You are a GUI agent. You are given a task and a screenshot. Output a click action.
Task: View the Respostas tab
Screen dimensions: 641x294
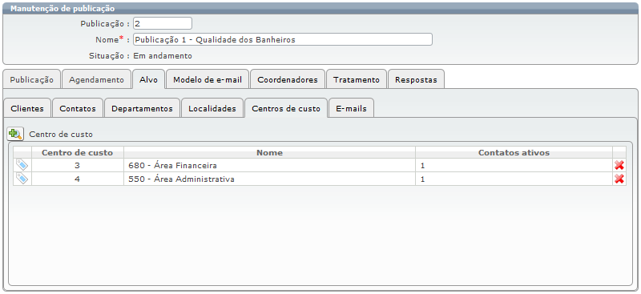[416, 79]
